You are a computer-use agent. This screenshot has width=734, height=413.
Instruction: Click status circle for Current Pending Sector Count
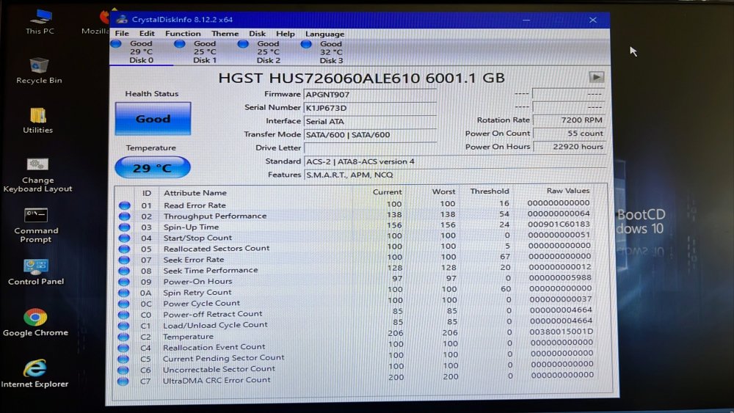(123, 359)
